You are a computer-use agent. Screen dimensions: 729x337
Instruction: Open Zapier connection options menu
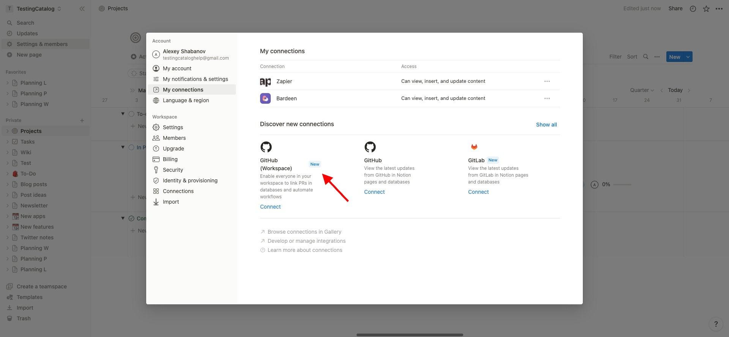pyautogui.click(x=547, y=81)
